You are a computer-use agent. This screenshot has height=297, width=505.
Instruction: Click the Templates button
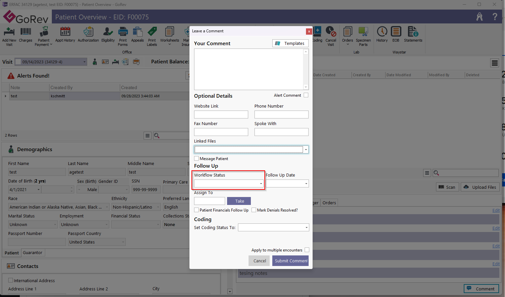coord(290,43)
